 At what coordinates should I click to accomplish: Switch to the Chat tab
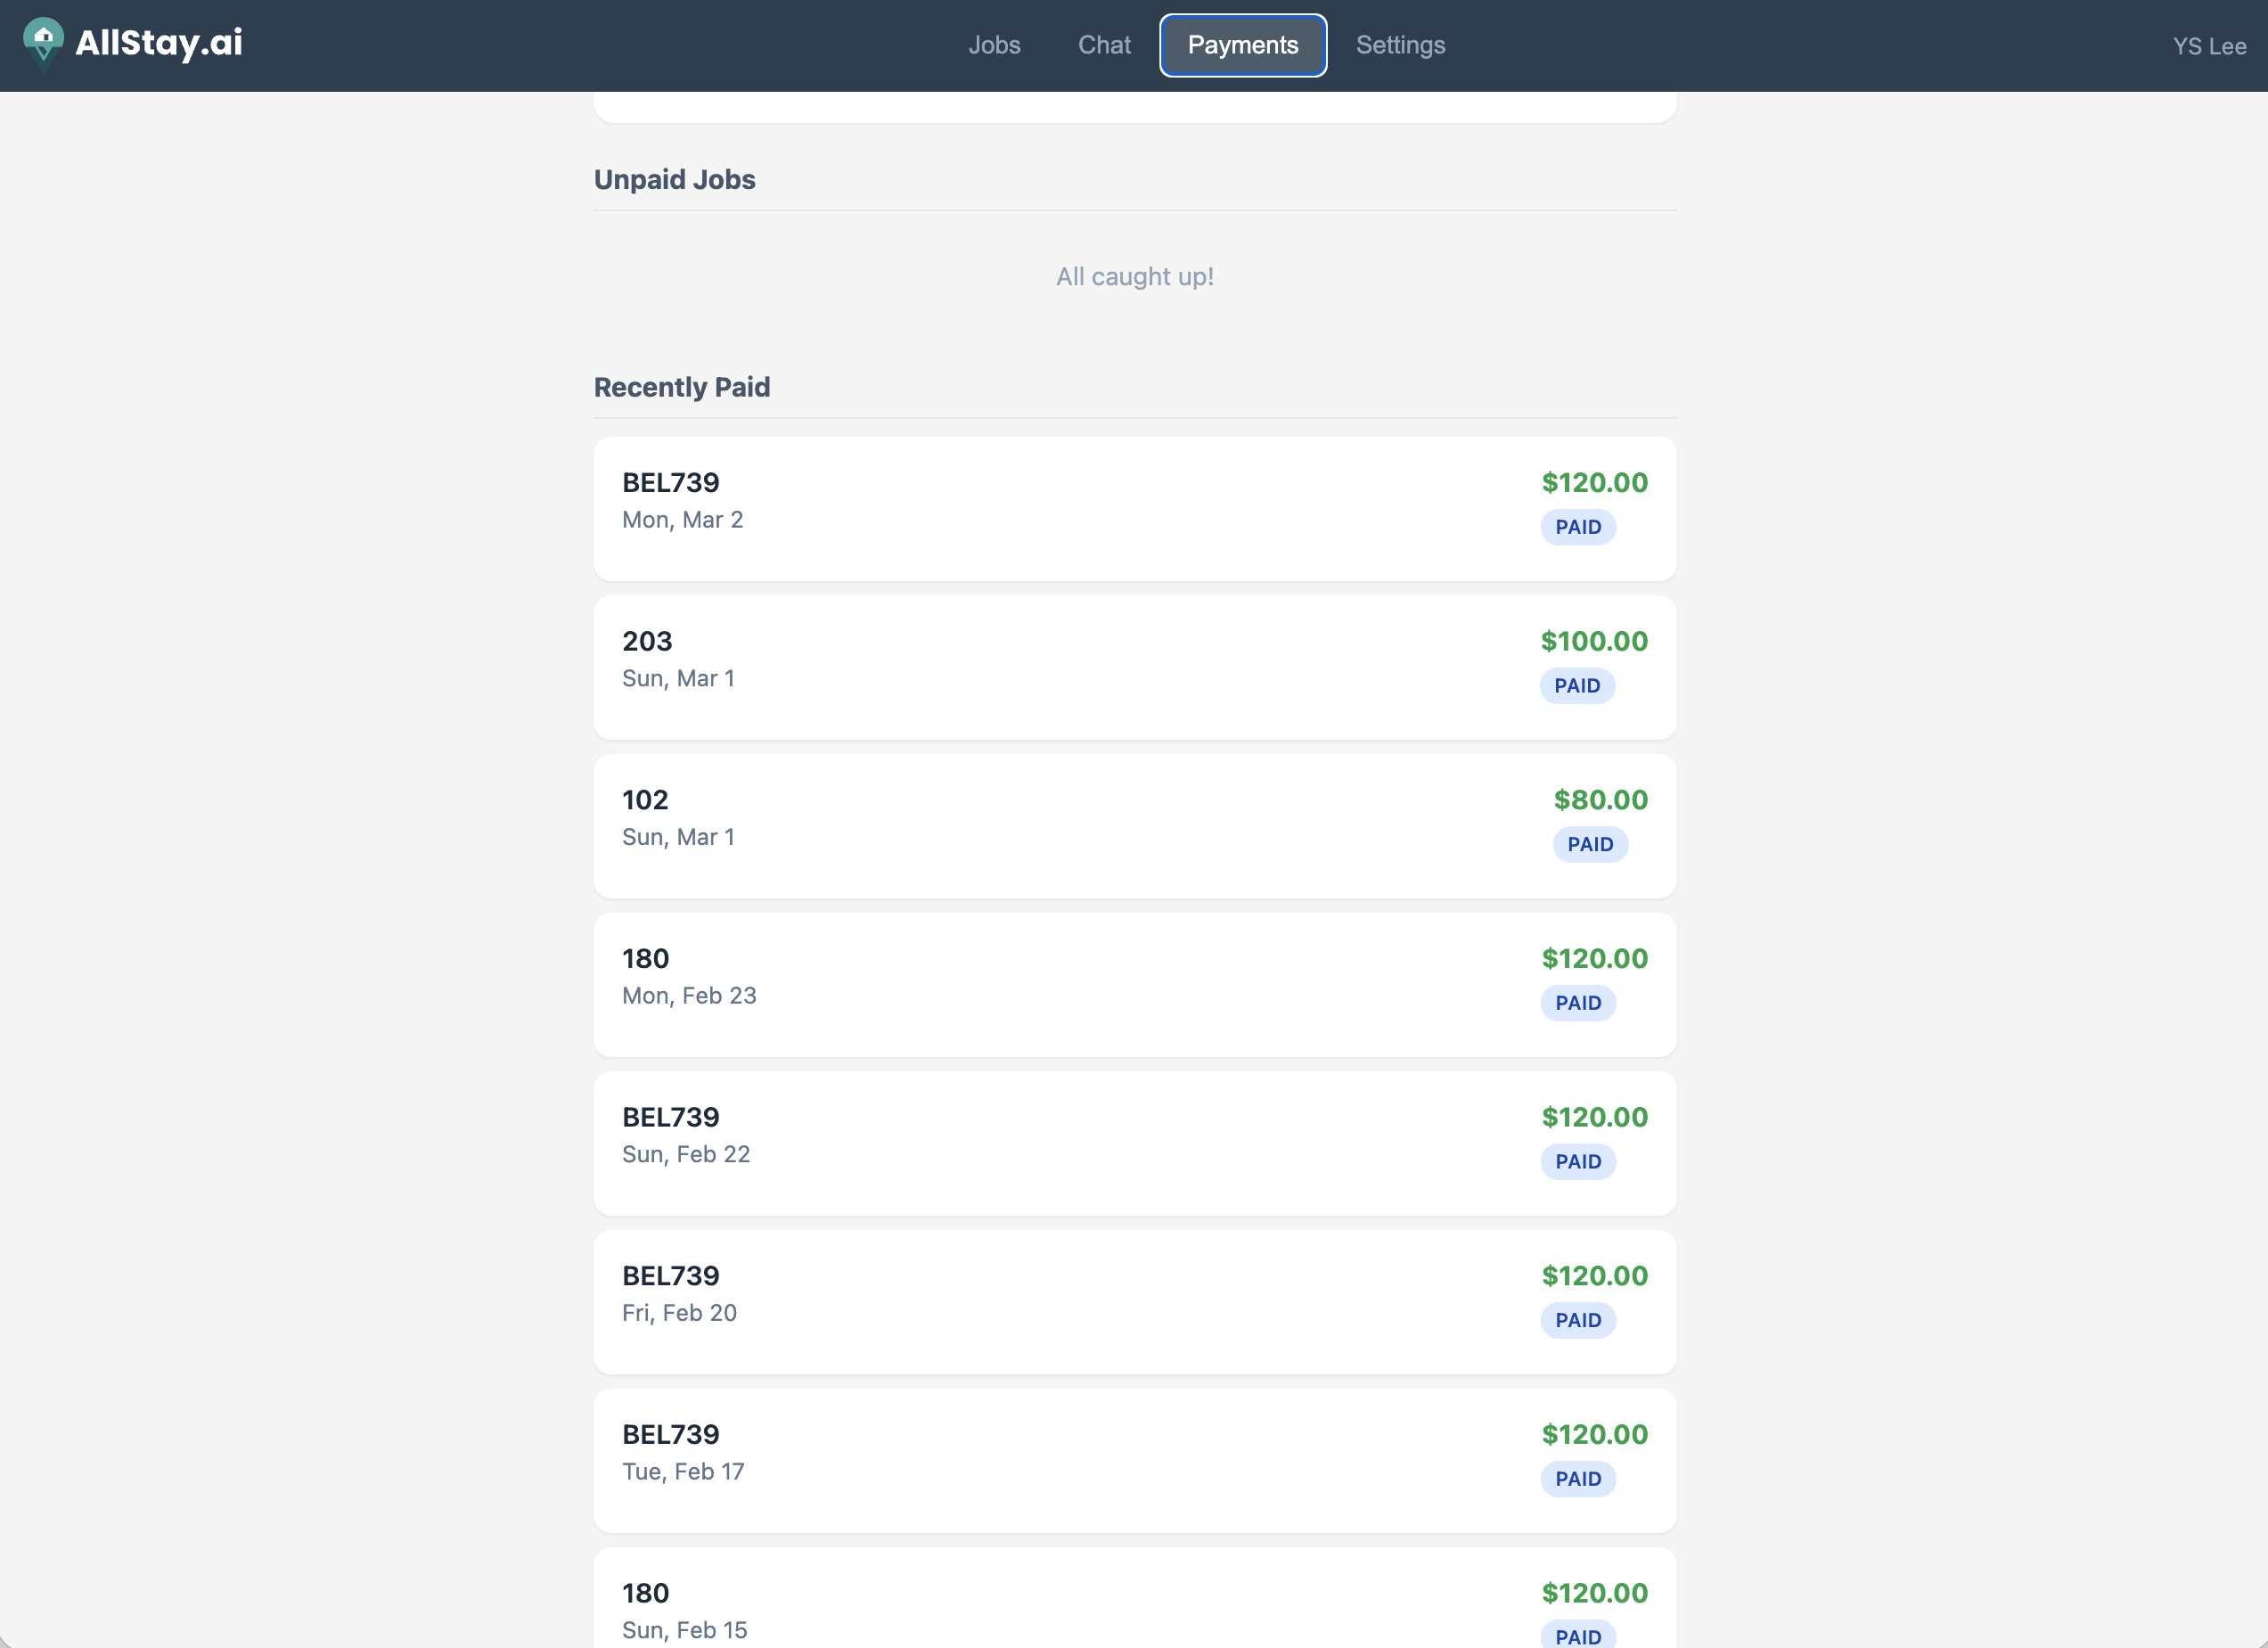point(1104,45)
